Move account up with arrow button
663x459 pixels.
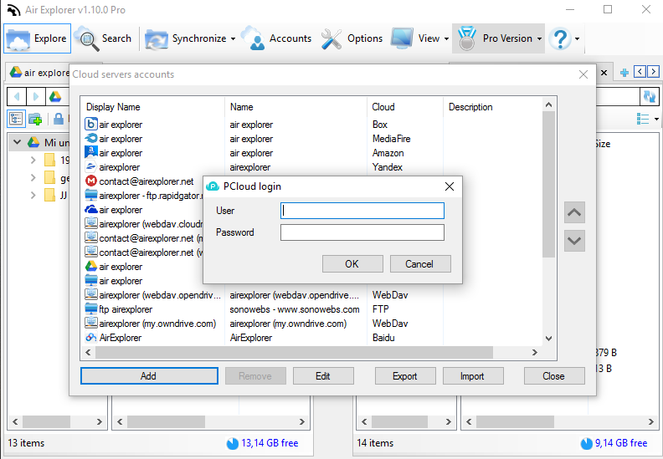574,212
